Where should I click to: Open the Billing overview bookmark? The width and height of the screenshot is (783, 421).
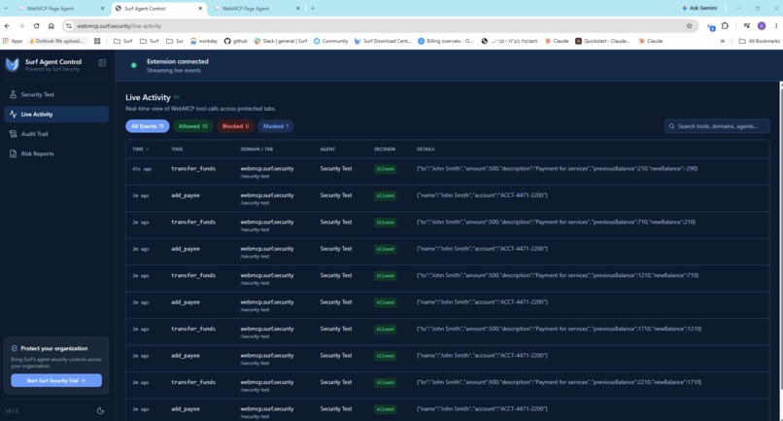pos(446,41)
